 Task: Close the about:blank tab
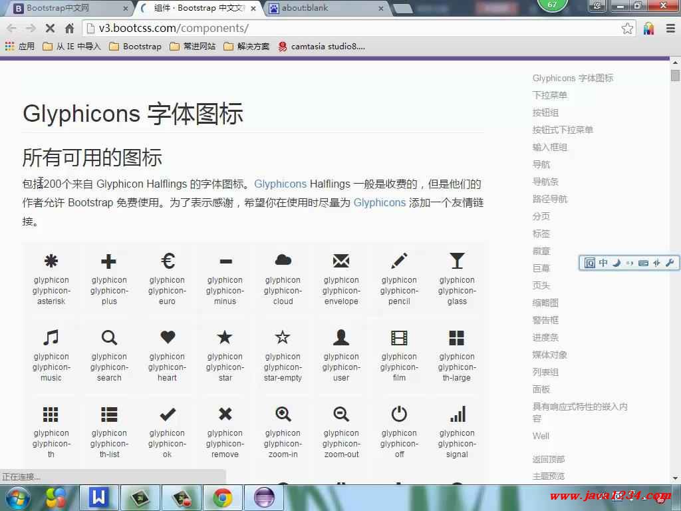381,8
